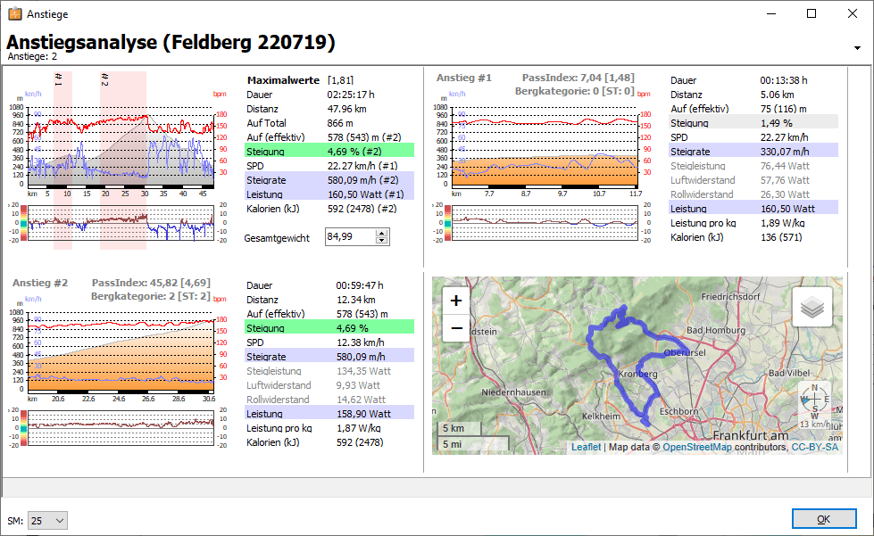874x536 pixels.
Task: Click Anstieg #1 Dauer 00:13:38 h value
Action: click(784, 80)
